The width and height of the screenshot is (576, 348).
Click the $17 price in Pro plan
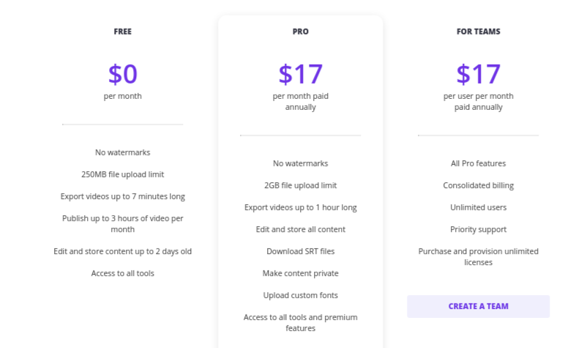pos(301,74)
